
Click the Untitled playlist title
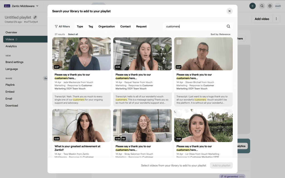coord(18,17)
